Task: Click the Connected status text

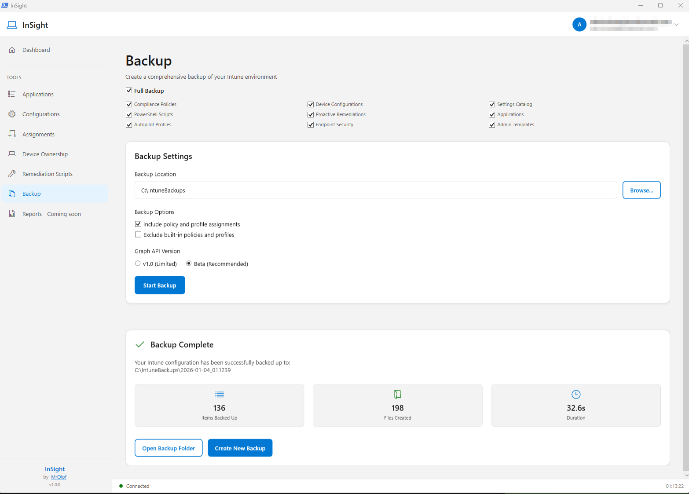Action: pyautogui.click(x=138, y=486)
